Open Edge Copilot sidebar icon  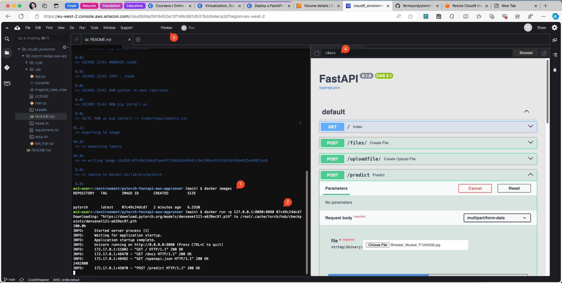tap(555, 16)
